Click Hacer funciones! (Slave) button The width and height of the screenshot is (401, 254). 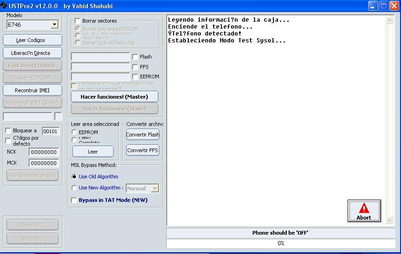tap(115, 109)
